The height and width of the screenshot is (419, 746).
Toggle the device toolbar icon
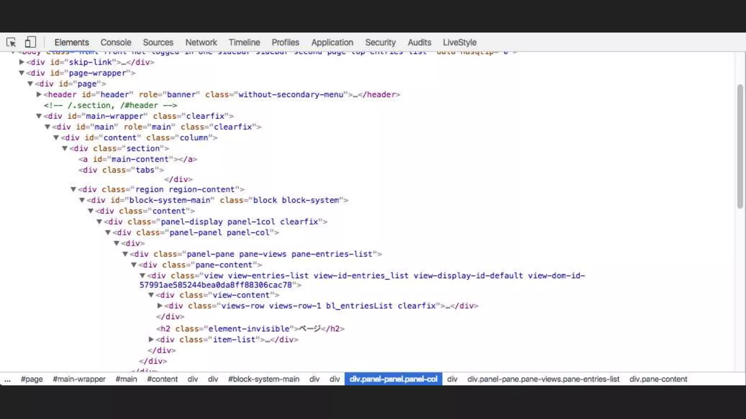[30, 42]
